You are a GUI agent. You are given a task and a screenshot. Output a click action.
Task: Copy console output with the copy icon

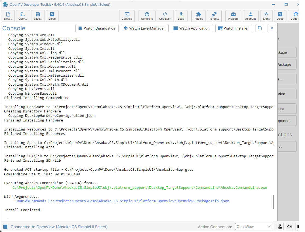(x=260, y=28)
